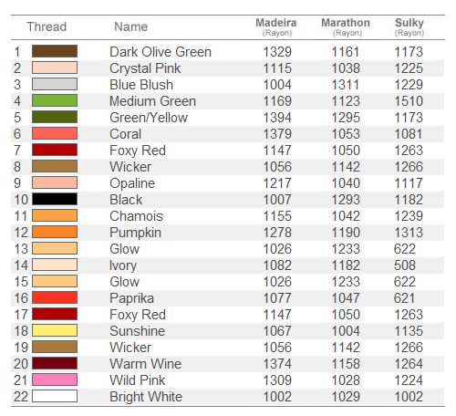This screenshot has height=416, width=456.
Task: Select the Coral thread swatch
Action: (55, 133)
